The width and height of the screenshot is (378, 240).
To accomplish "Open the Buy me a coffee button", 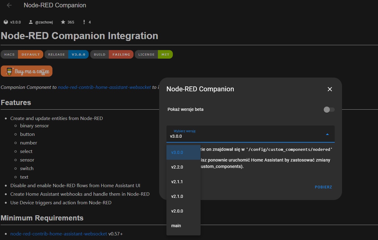I will [x=27, y=71].
